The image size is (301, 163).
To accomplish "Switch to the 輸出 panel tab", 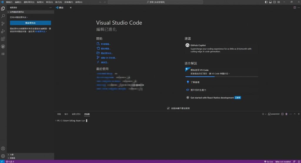I will 66,114.
